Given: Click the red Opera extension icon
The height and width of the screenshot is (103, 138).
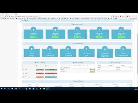Looking at the screenshot, I should [x=116, y=16].
